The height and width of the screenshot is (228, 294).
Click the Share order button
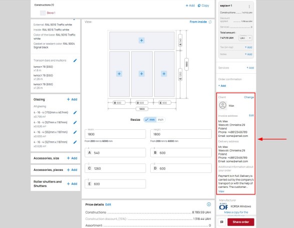point(241,222)
